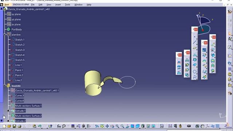
Task: Save the part with floppy icon
Action: point(14,126)
